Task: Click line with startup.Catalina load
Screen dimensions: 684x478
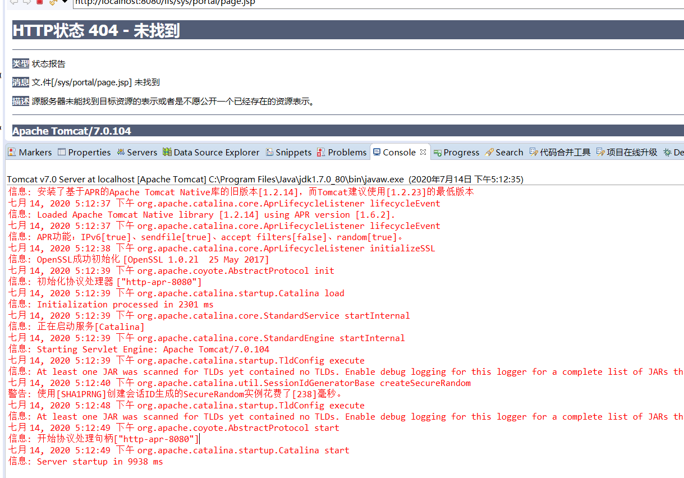Action: coord(176,293)
